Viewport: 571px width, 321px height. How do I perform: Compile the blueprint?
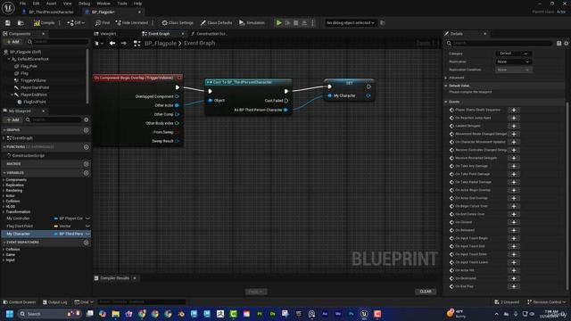(x=44, y=22)
